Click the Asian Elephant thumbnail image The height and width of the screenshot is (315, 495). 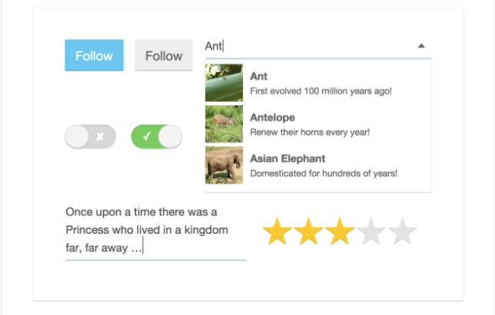point(224,165)
